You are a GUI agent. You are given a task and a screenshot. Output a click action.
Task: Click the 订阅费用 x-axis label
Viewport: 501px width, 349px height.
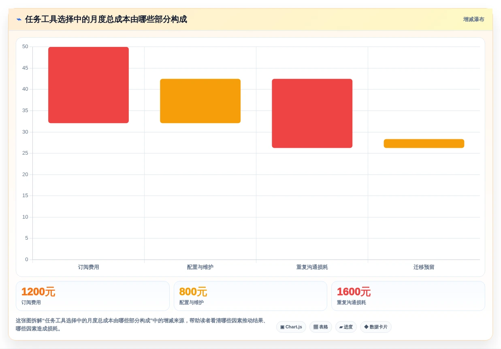pos(88,267)
